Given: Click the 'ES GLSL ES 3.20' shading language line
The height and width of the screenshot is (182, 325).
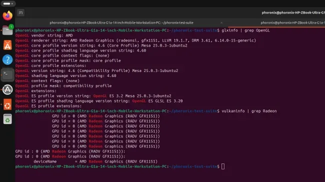Looking at the screenshot, I should (99, 101).
